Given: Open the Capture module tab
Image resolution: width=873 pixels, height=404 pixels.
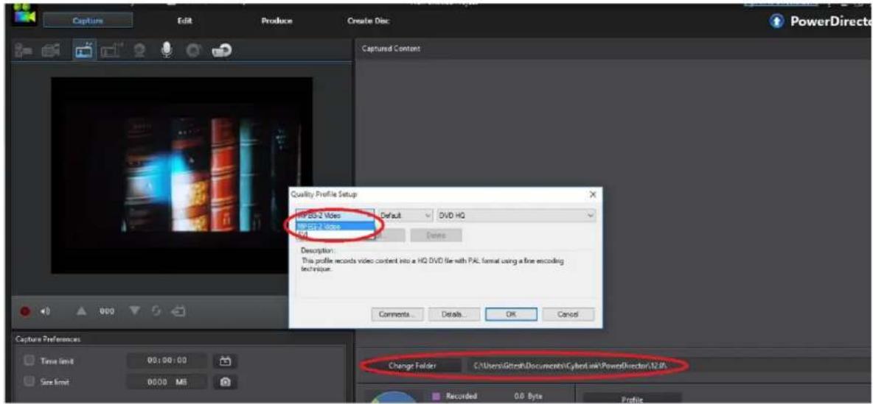Looking at the screenshot, I should coord(88,21).
